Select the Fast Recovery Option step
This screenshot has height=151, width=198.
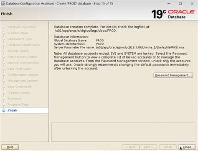coord(23,57)
